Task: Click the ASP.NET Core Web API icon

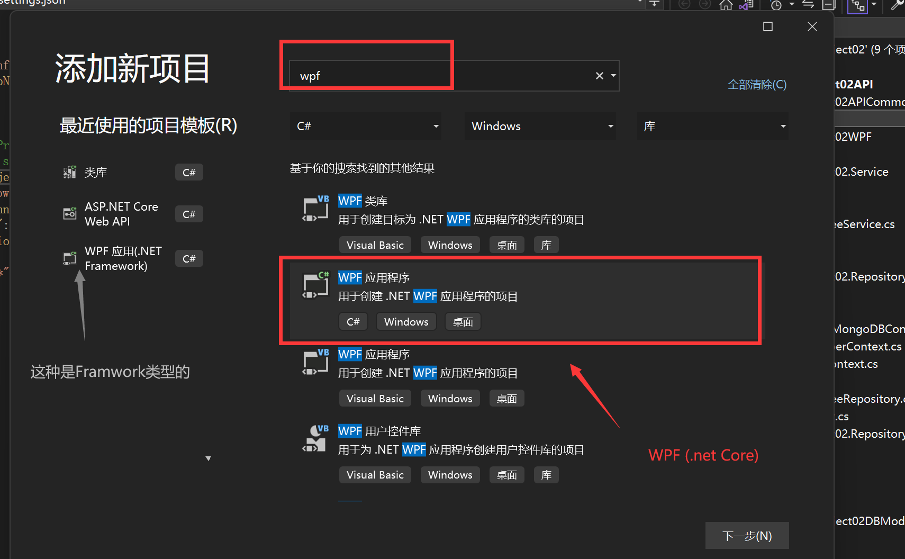Action: [x=70, y=213]
